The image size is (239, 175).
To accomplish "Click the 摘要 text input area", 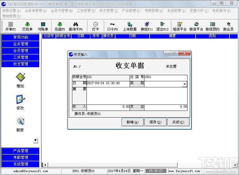I will pos(137,96).
